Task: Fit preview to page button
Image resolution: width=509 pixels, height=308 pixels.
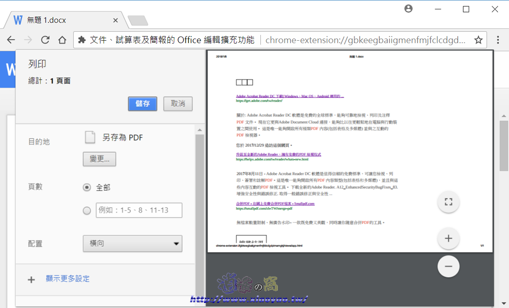Action: (448, 202)
